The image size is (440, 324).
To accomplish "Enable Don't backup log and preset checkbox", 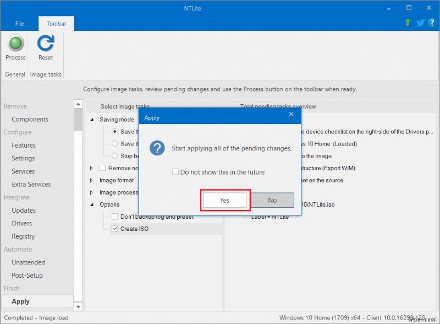I will pos(115,217).
